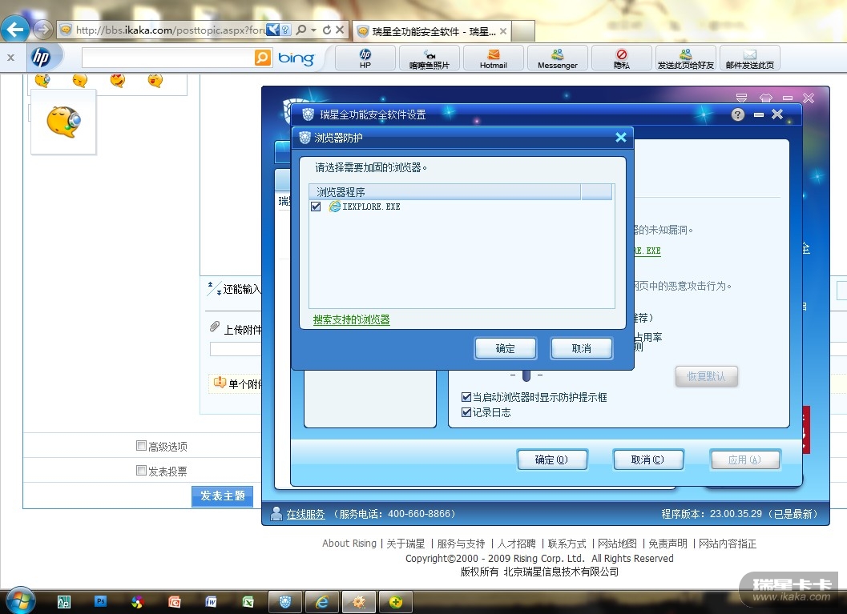Click the paperclip 上传附件 icon
Image resolution: width=847 pixels, height=614 pixels.
pos(215,327)
